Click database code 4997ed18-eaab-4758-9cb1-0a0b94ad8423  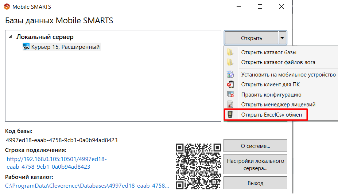click(62, 140)
